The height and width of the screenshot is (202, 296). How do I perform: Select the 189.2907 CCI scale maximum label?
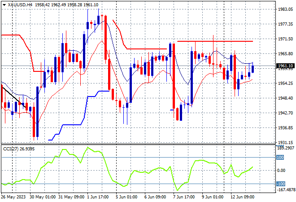(x=286, y=148)
